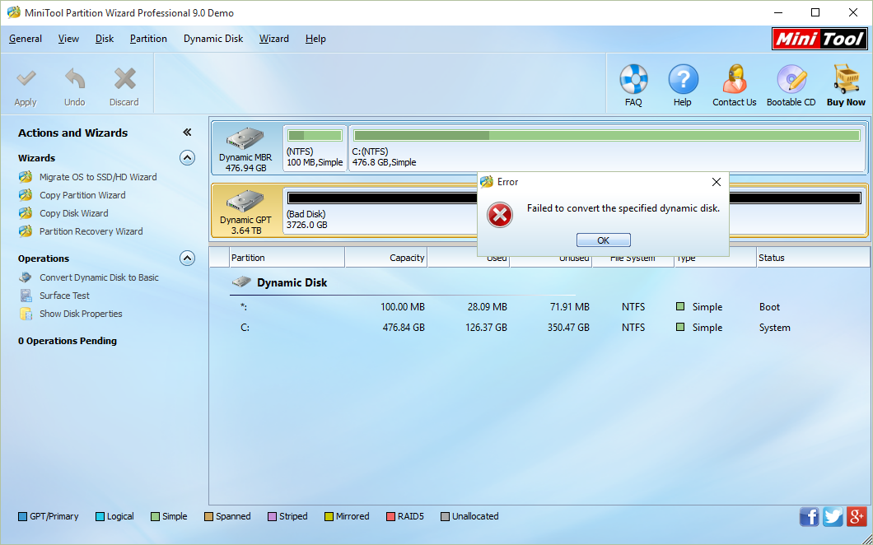This screenshot has width=873, height=545.
Task: Open the Wizard menu
Action: click(274, 39)
